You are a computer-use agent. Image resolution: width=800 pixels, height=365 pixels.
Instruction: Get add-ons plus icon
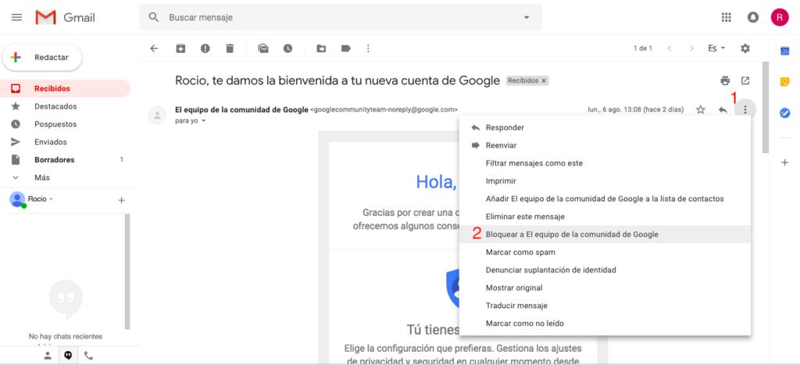784,162
